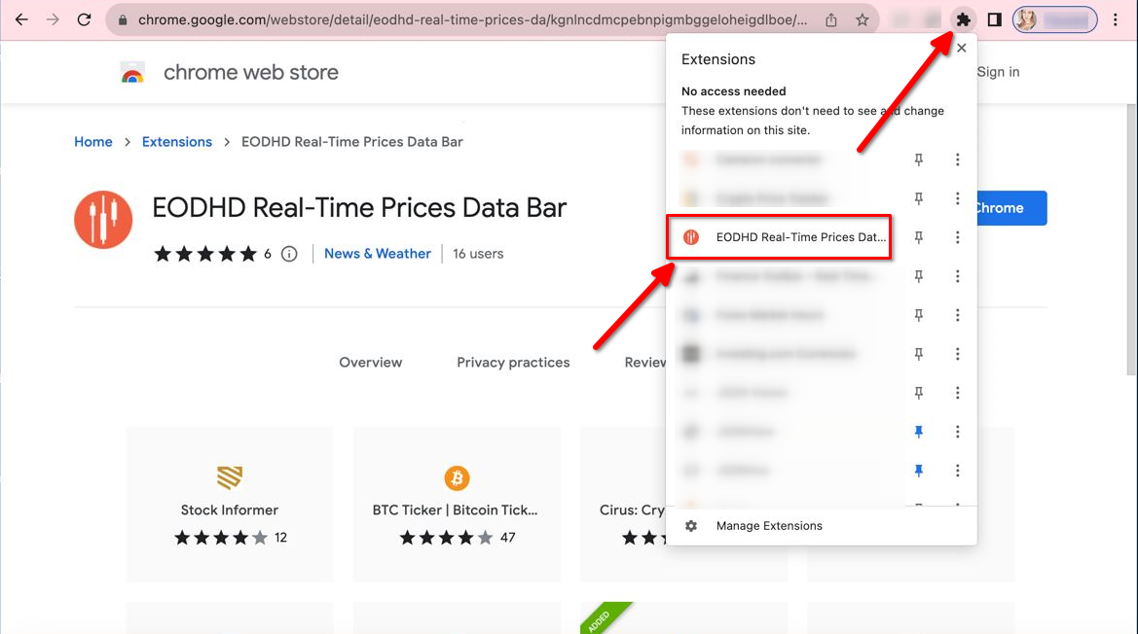Click the browser forward arrow
1138x634 pixels.
pos(53,19)
